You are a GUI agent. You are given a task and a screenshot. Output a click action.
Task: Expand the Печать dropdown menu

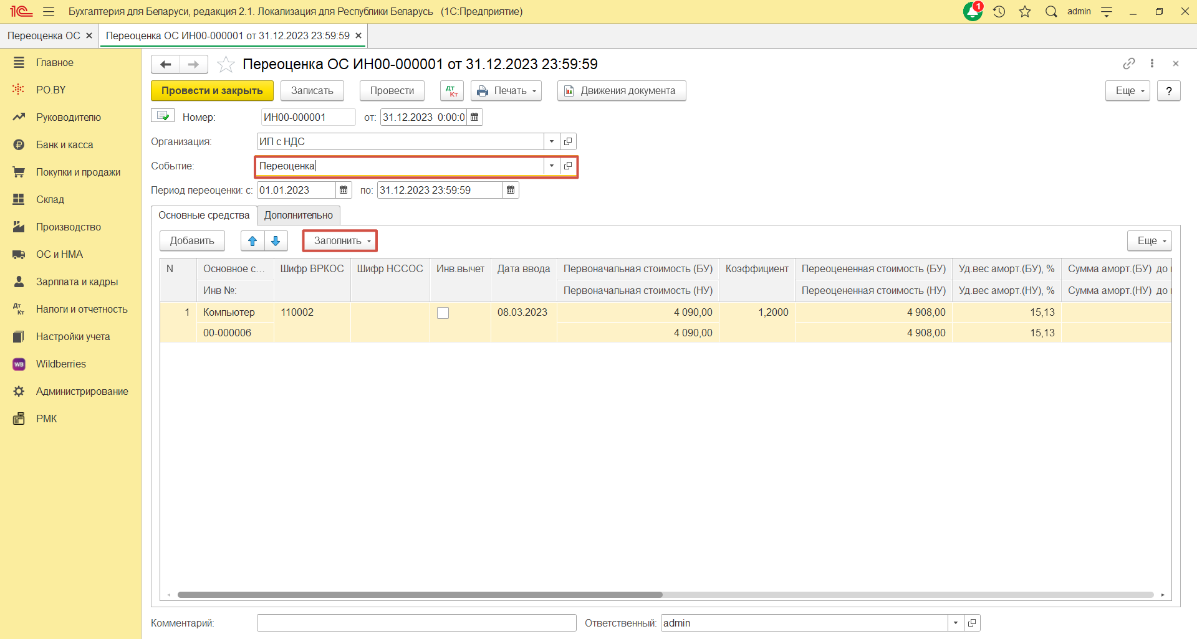click(x=506, y=91)
